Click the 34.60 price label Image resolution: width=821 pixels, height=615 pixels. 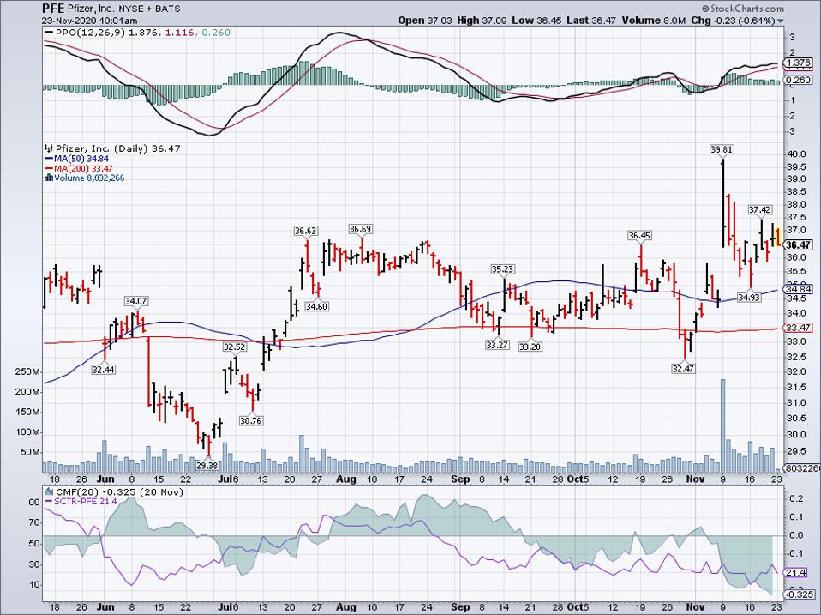(317, 306)
